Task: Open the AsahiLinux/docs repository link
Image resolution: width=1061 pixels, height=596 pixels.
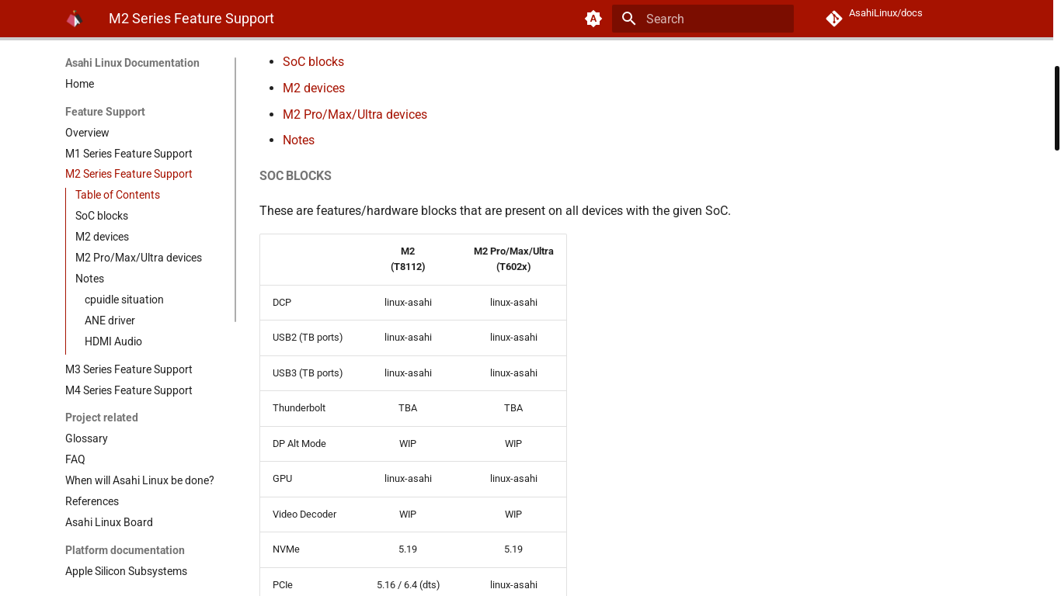Action: tap(885, 13)
